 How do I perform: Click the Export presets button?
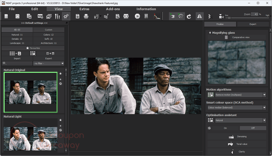(49, 59)
